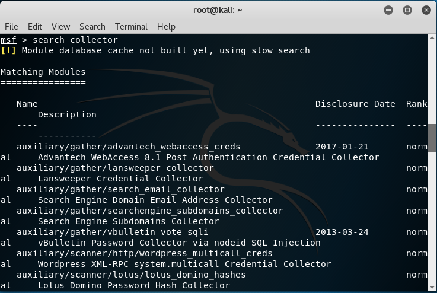Click the 'Matching Modules' heading
The image size is (437, 293).
[43, 72]
